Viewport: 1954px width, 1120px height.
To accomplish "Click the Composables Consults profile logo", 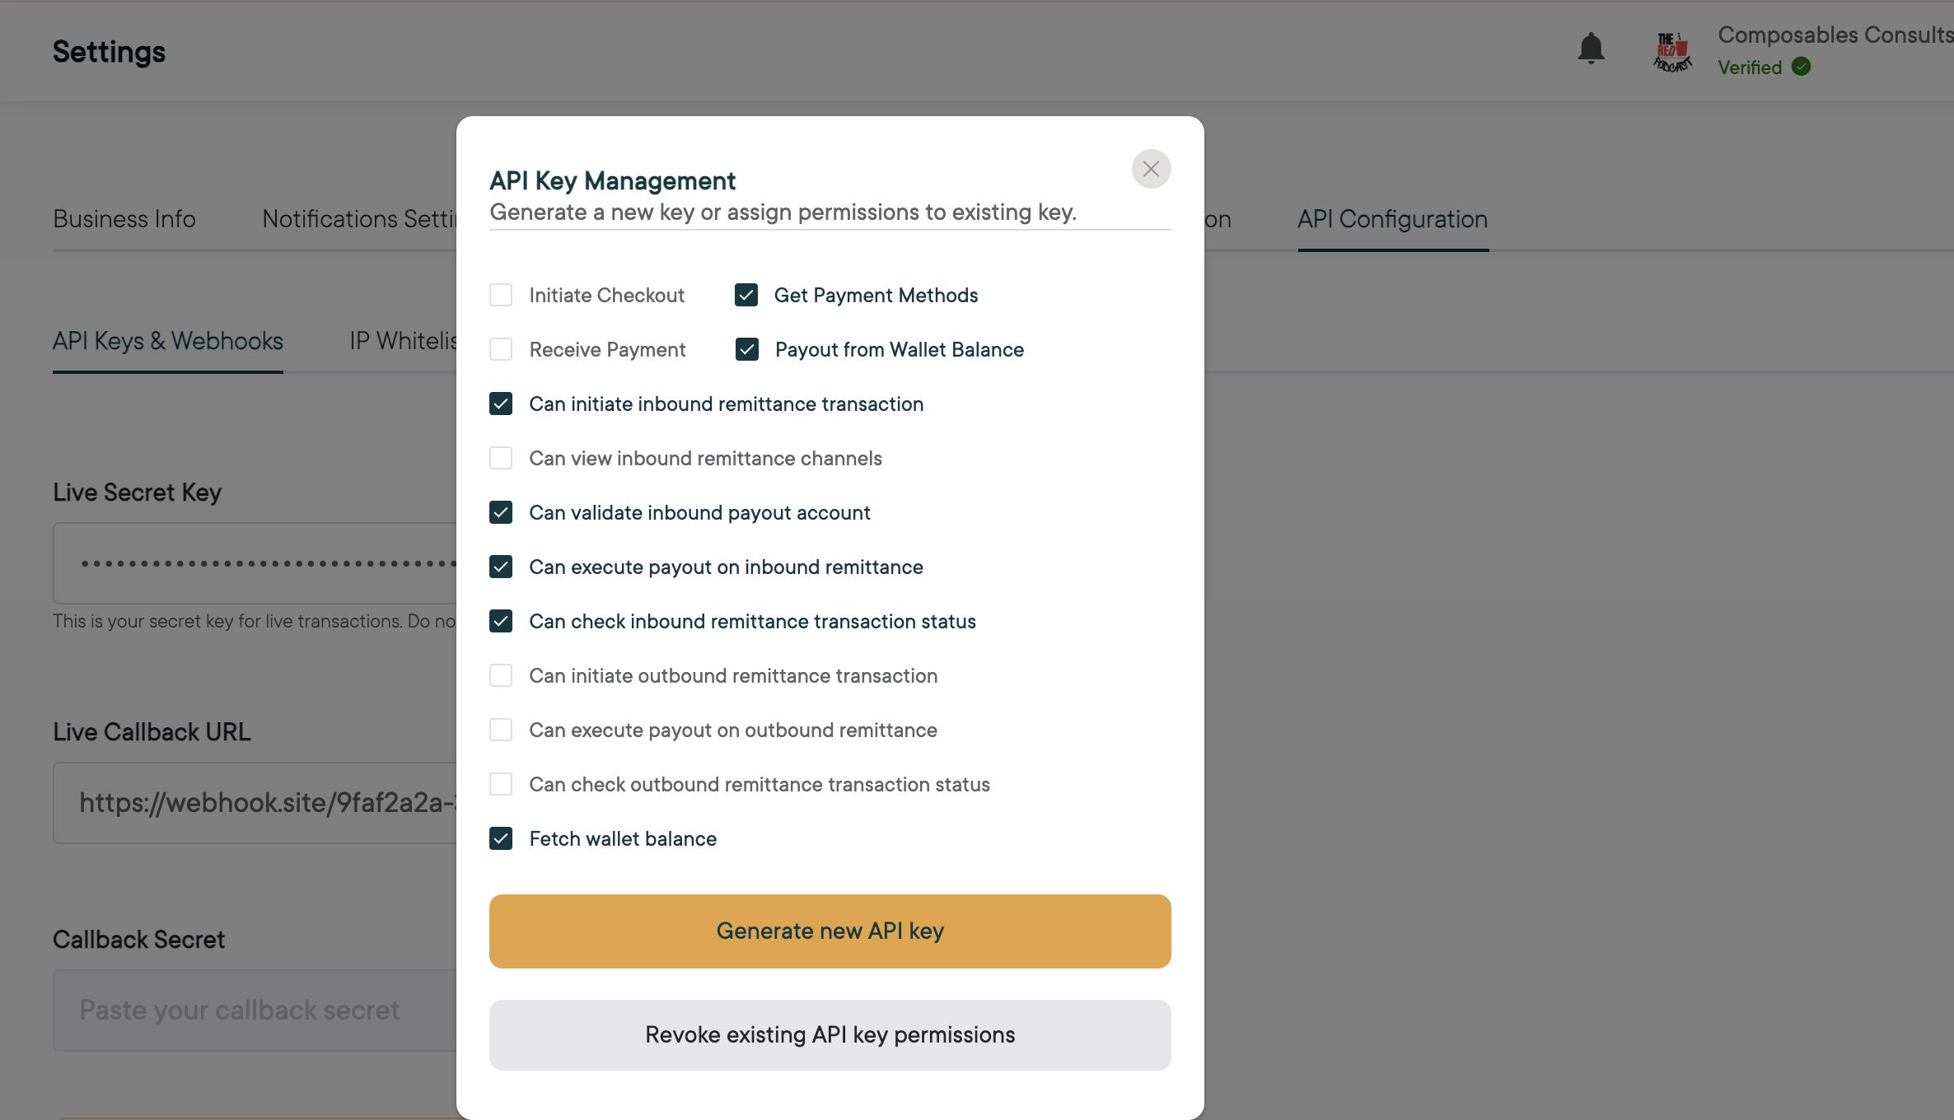I will point(1672,52).
